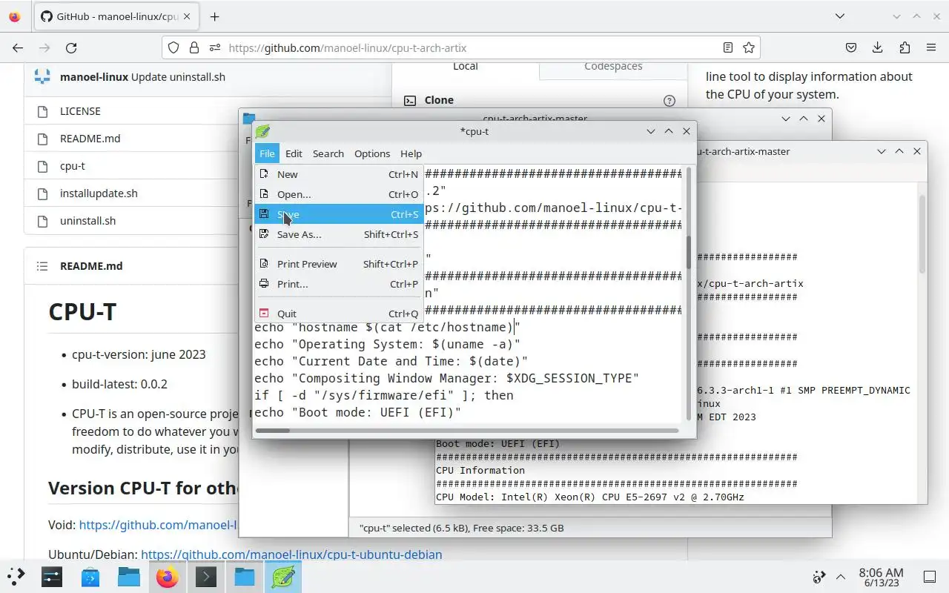Switch to the Local tab
949x593 pixels.
466,67
